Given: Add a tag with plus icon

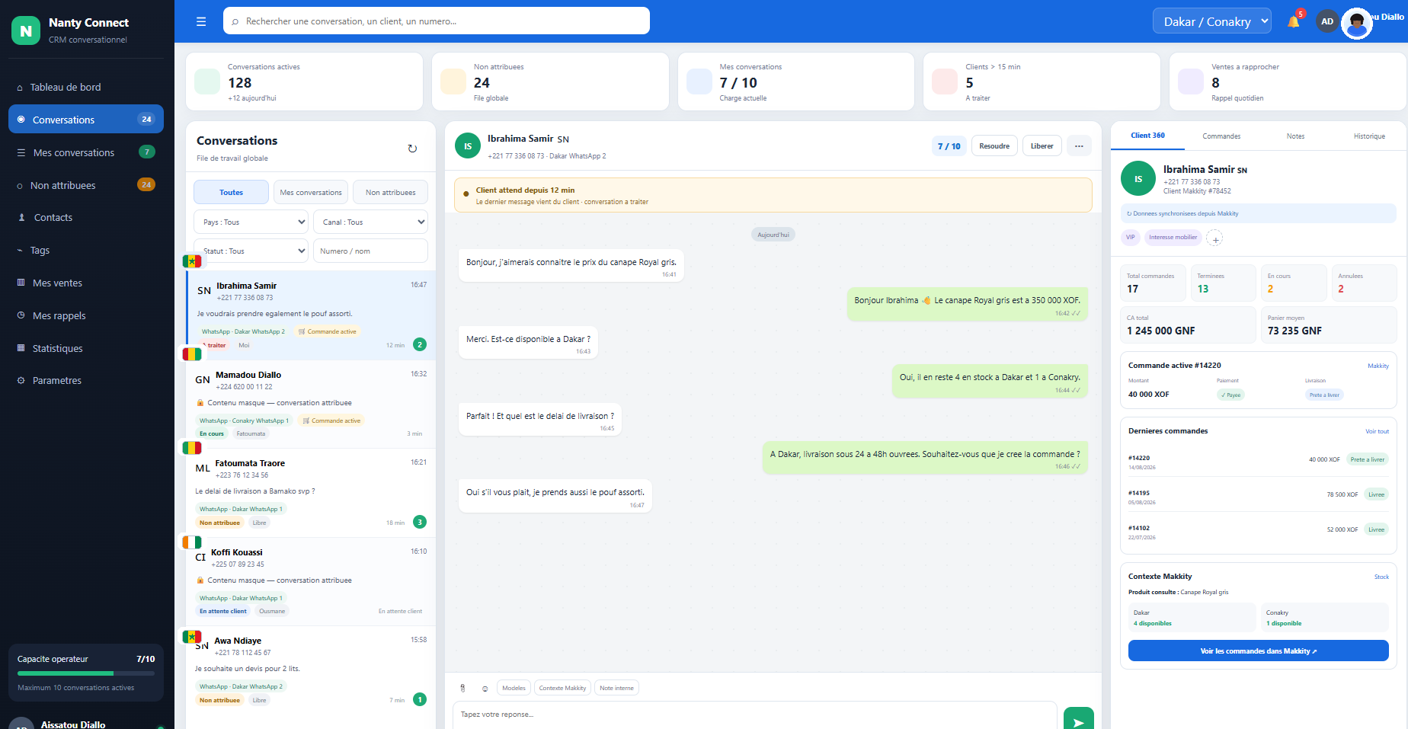Looking at the screenshot, I should point(1215,238).
